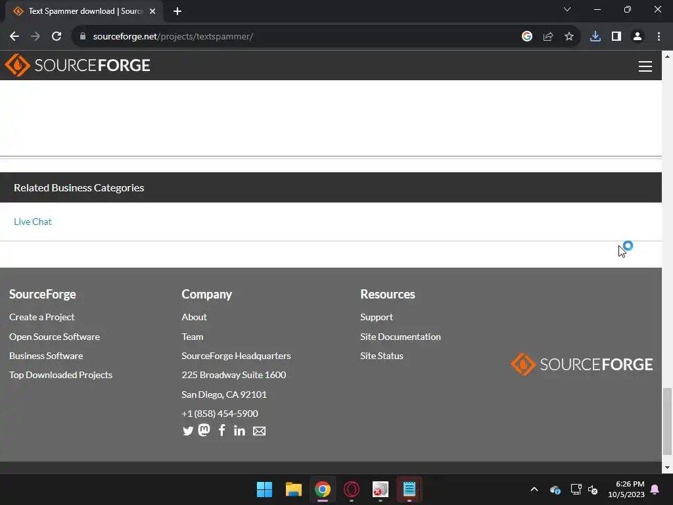Open SourceForge Mastodon icon
This screenshot has height=505, width=673.
pyautogui.click(x=204, y=430)
